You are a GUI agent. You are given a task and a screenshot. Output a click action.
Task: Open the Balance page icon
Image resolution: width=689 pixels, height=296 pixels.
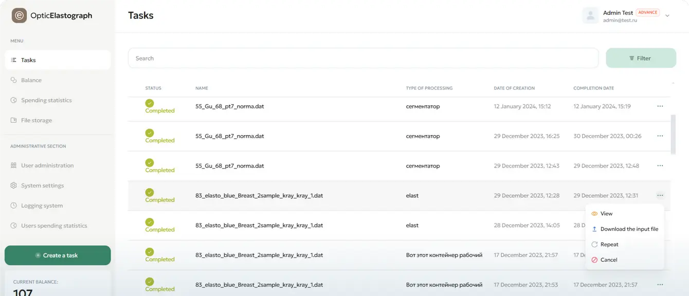(x=14, y=80)
